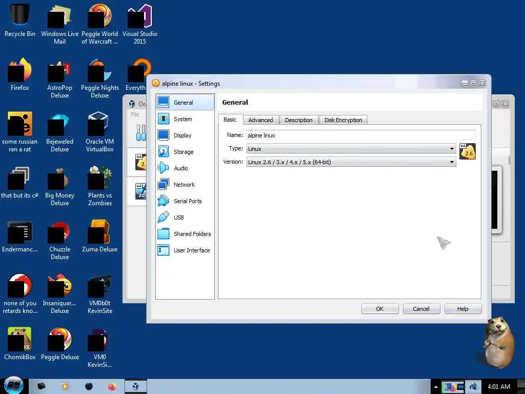Select the Plants vs Zombies desktop icon

tap(100, 186)
